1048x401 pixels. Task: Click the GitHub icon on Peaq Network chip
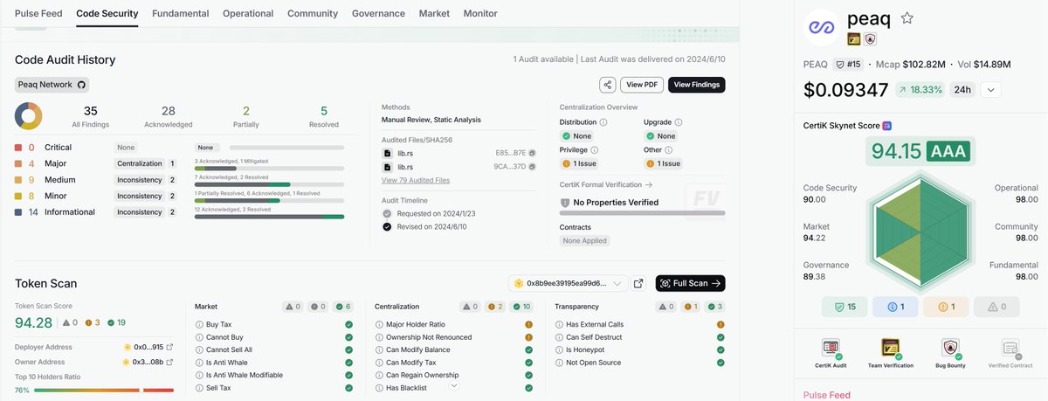coord(82,85)
